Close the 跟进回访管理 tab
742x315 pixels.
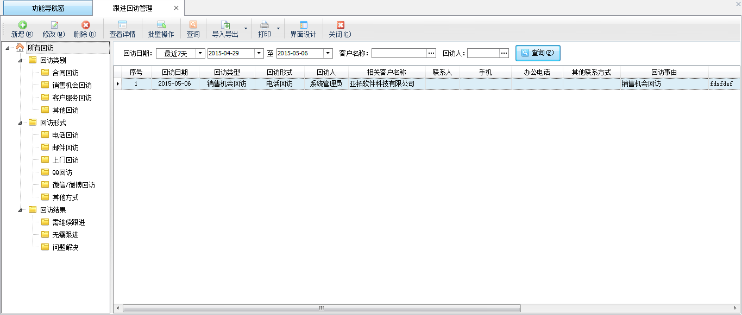click(176, 8)
